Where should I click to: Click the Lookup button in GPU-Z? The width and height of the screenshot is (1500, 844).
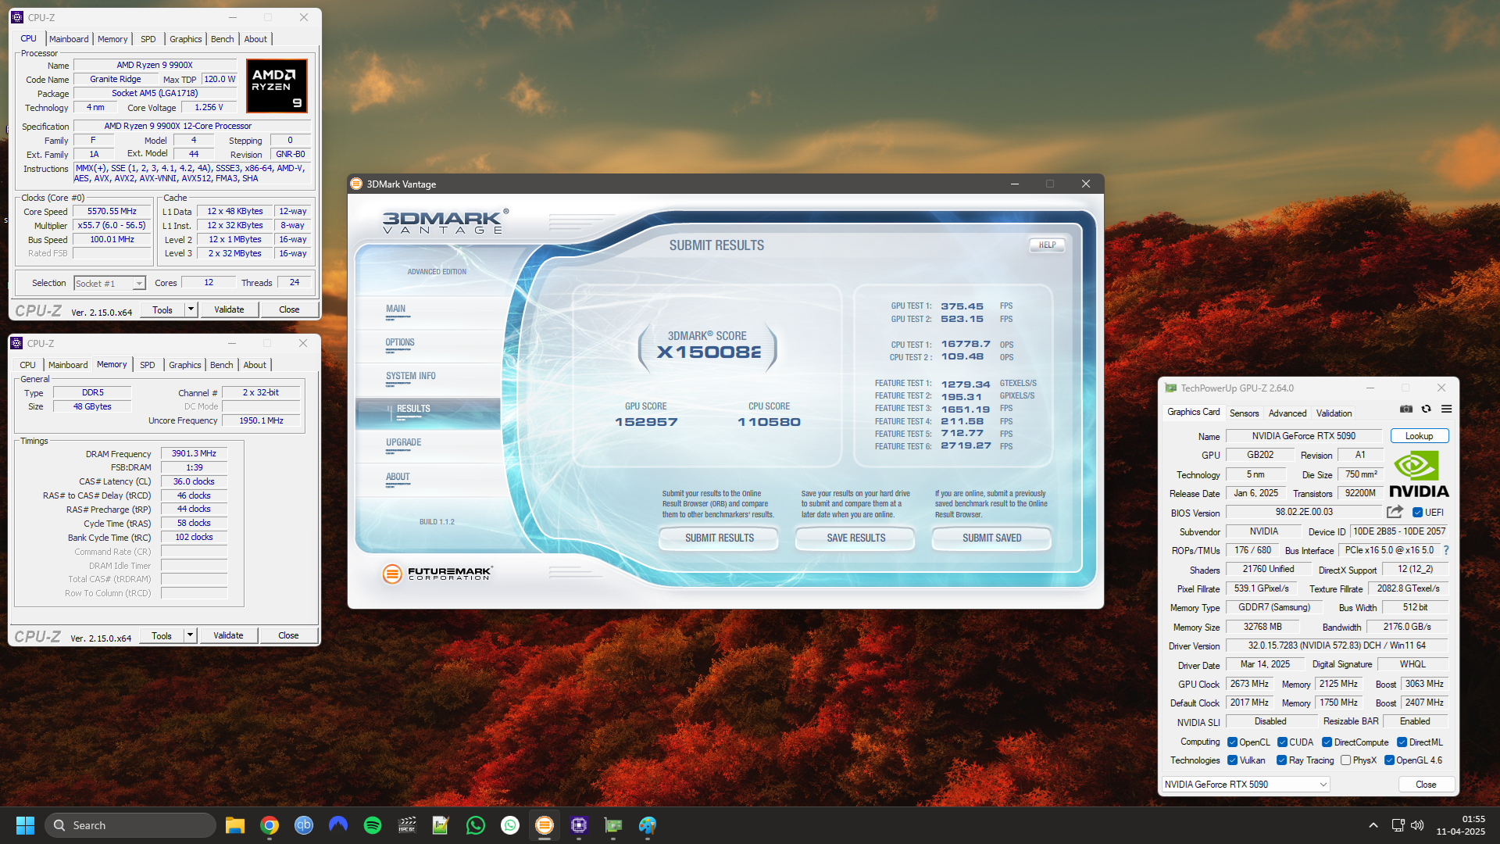click(x=1419, y=436)
